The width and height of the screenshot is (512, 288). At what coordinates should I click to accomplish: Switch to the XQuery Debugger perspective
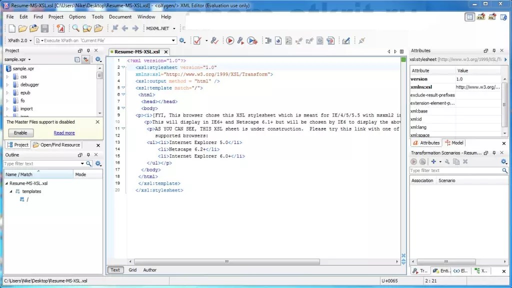(492, 17)
